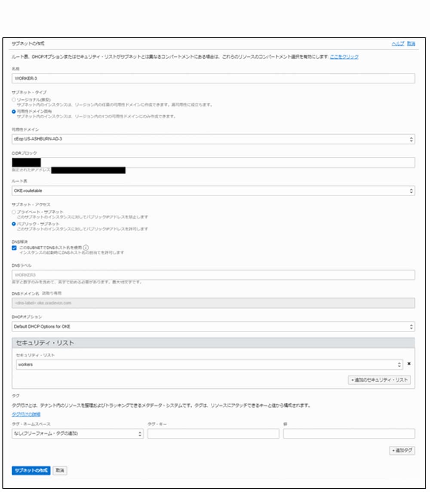Open the OKE-routetable route table dropdown

point(213,191)
